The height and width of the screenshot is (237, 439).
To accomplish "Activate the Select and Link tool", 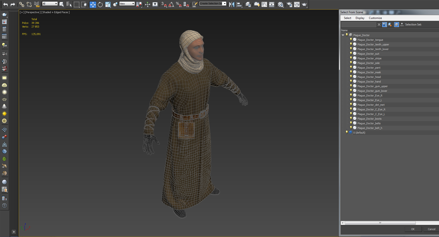I will (x=22, y=4).
